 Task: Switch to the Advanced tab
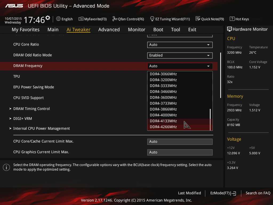(x=109, y=30)
